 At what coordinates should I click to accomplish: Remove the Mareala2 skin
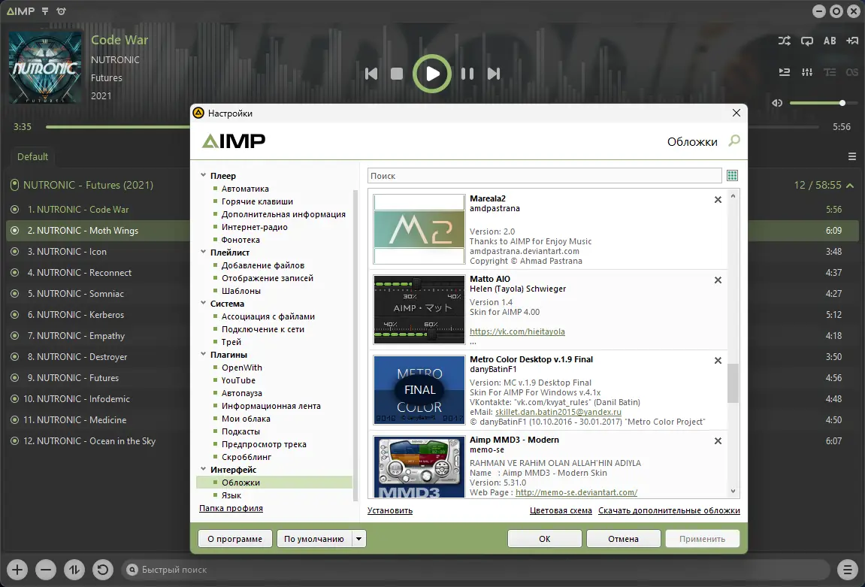[718, 200]
